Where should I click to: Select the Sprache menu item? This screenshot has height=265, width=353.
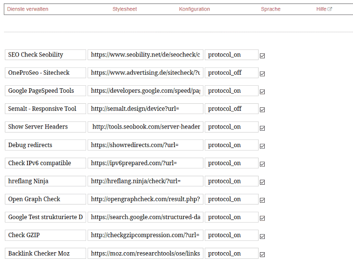click(x=270, y=9)
